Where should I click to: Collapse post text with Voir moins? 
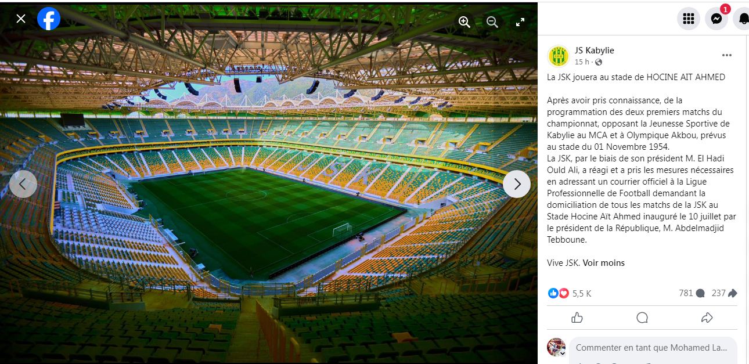[x=604, y=263]
